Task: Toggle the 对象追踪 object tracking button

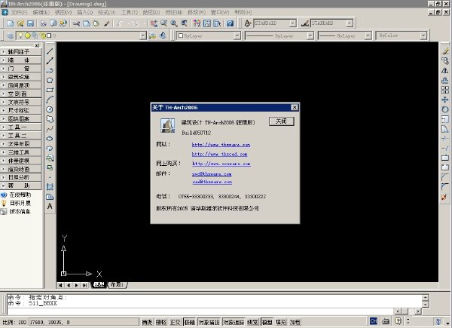Action: coord(234,322)
